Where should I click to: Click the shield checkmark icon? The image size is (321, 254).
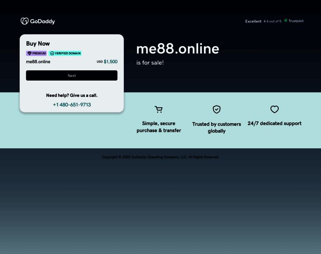point(217,109)
